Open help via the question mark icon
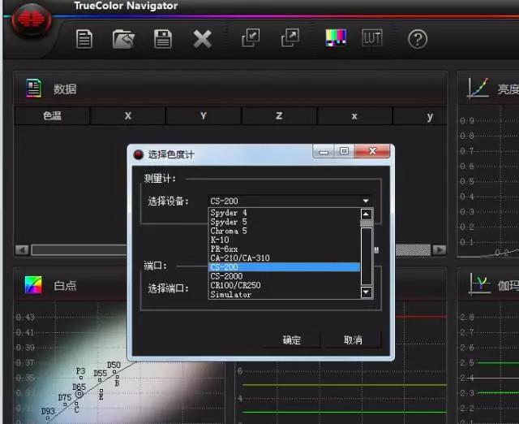Viewport: 519px width, 424px height. coord(418,40)
